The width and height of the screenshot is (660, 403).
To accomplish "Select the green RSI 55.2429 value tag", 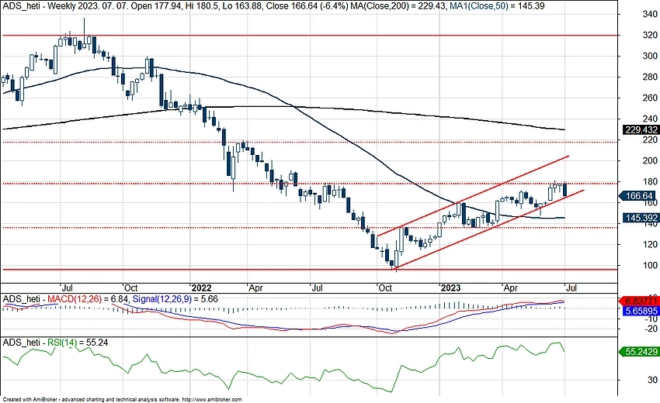I will (x=640, y=351).
